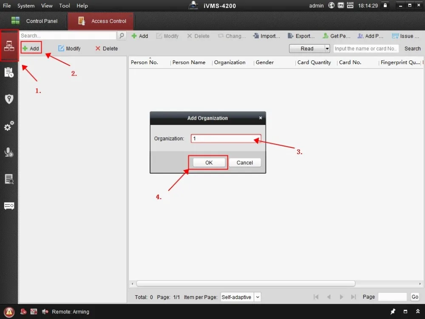425x319 pixels.
Task: Click Get Person toolbar item
Action: point(336,36)
